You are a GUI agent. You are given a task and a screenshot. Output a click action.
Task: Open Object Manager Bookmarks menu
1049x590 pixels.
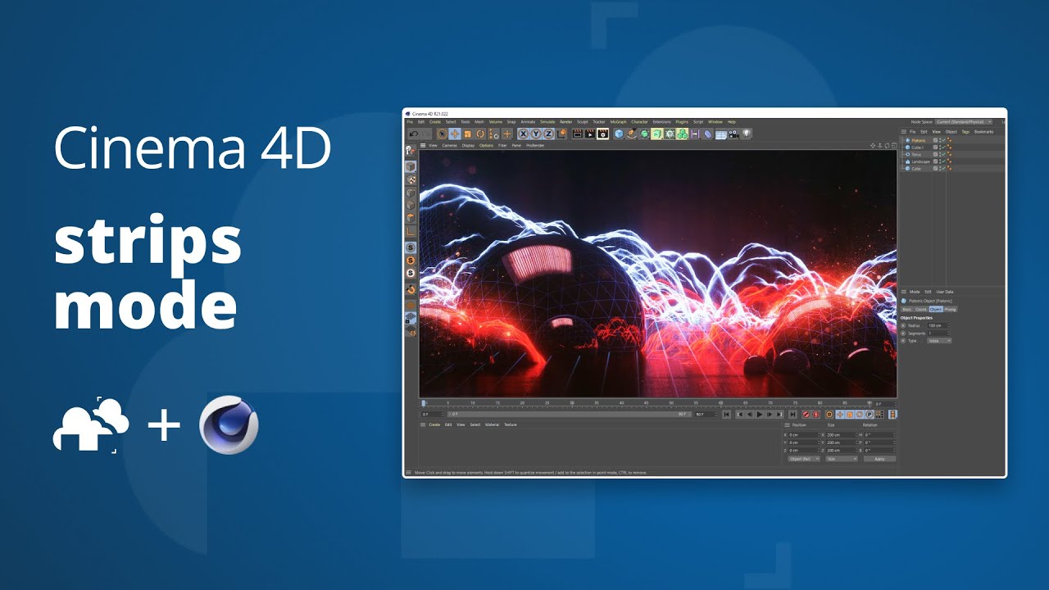coord(983,132)
